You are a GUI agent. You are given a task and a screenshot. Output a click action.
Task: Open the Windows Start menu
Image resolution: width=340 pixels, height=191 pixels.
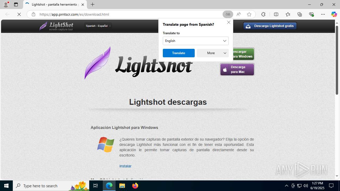point(6,186)
